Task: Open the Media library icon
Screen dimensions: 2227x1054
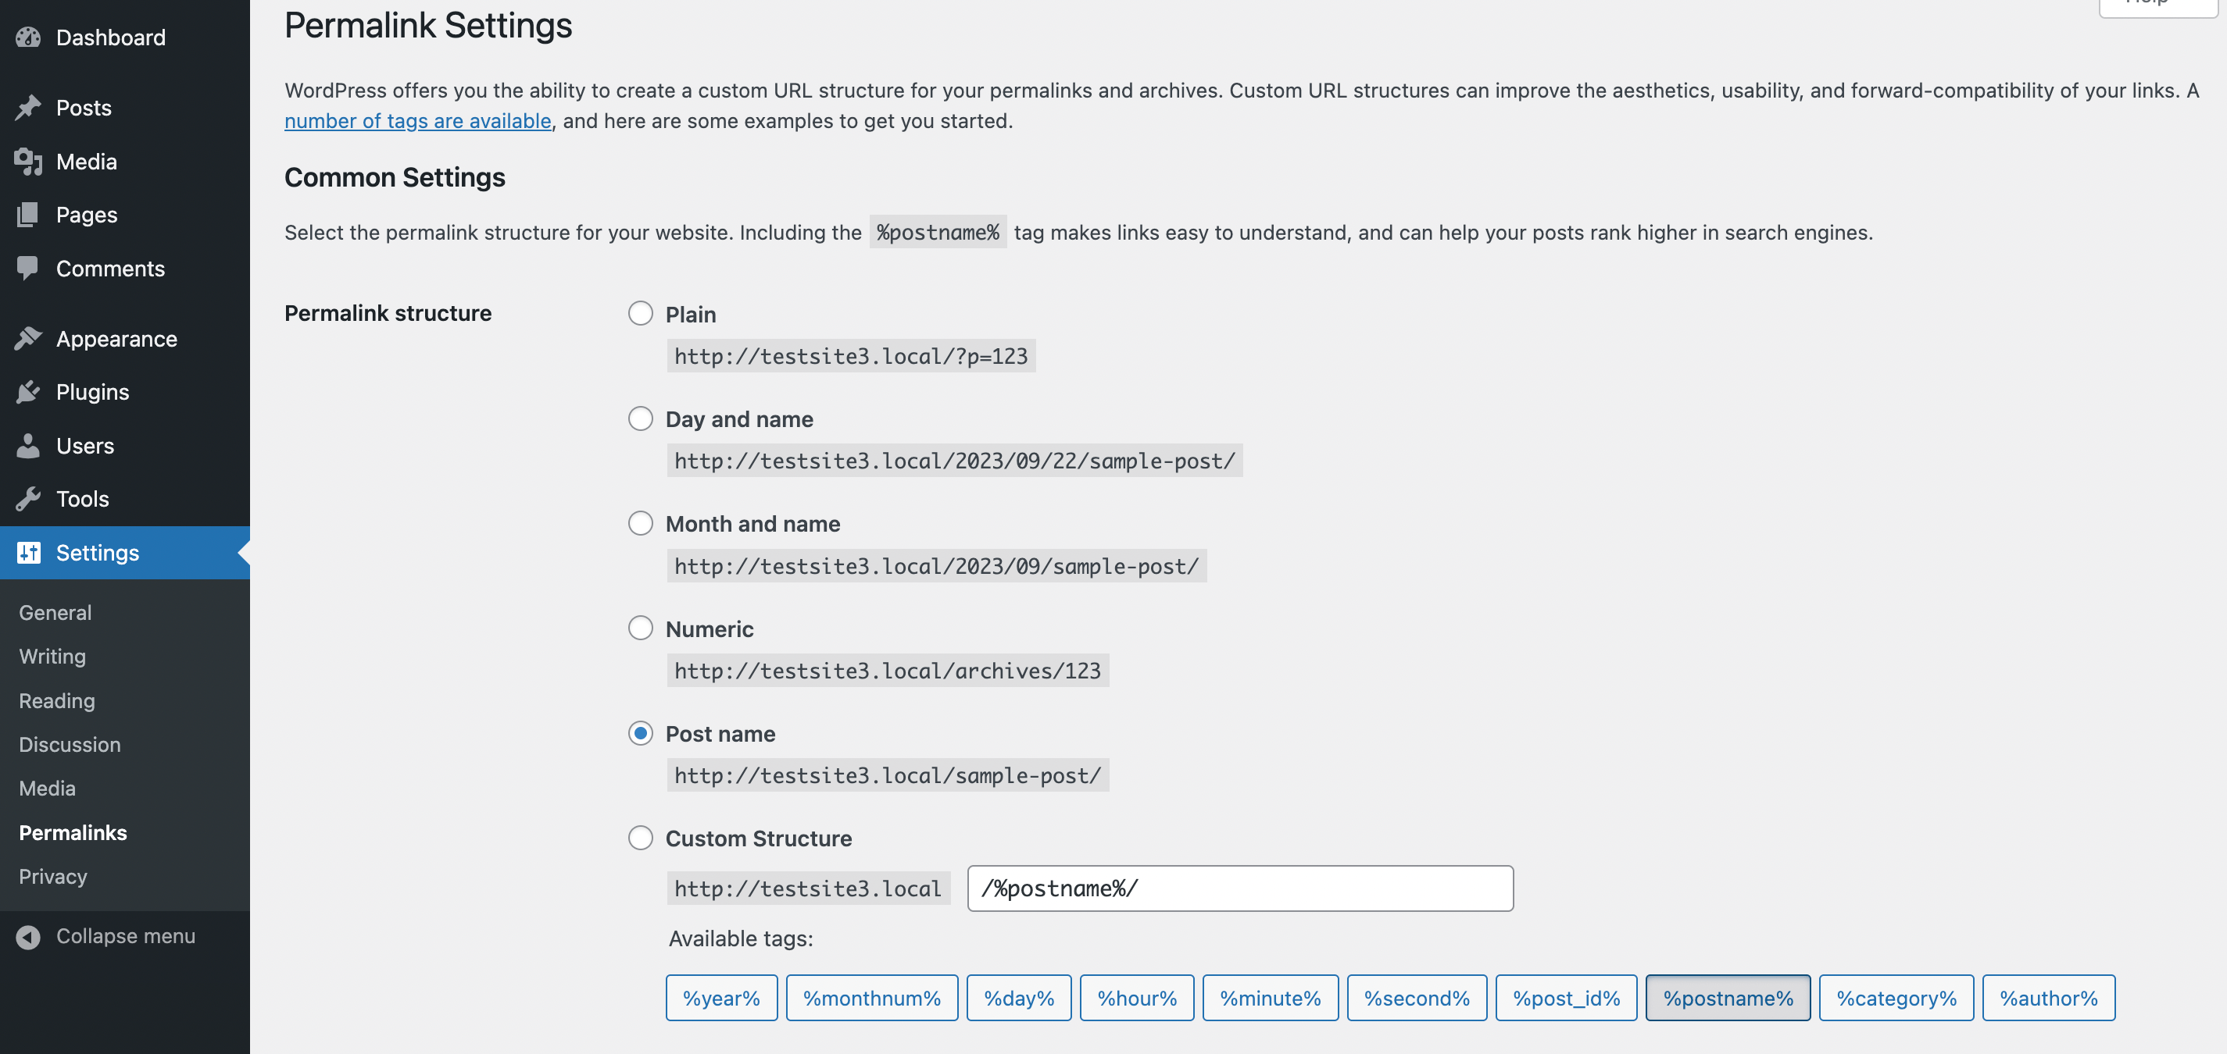Action: (x=29, y=162)
